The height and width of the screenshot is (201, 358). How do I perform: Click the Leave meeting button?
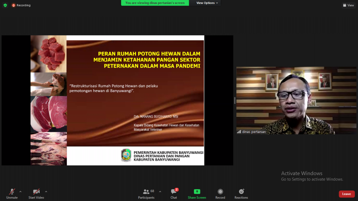[346, 194]
